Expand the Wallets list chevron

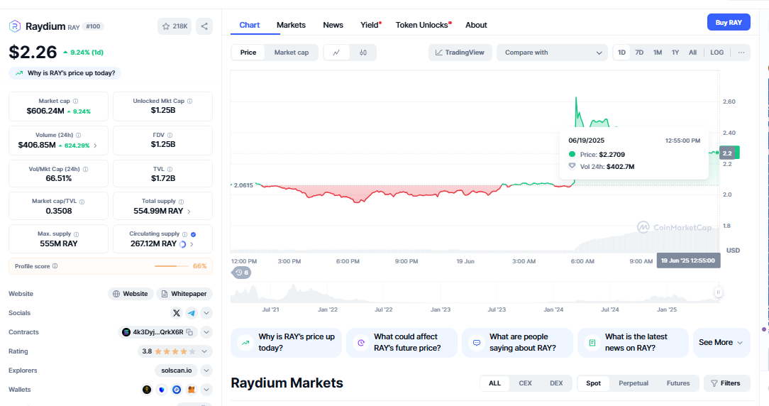pyautogui.click(x=206, y=390)
